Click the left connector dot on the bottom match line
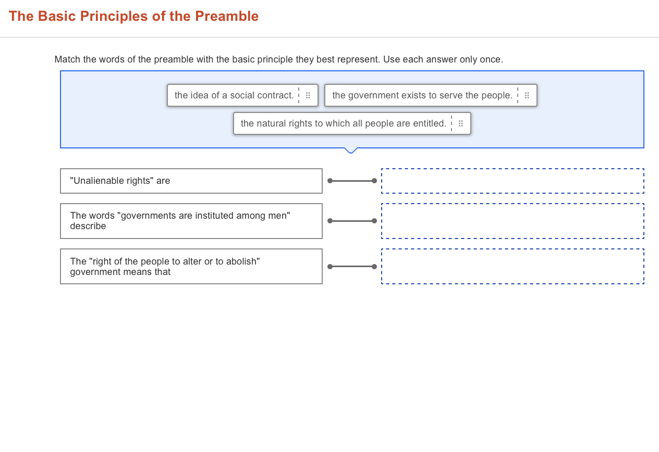The height and width of the screenshot is (452, 659). point(329,266)
